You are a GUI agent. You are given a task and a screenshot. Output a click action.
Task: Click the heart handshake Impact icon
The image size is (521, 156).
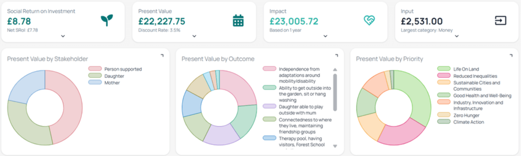click(x=369, y=20)
